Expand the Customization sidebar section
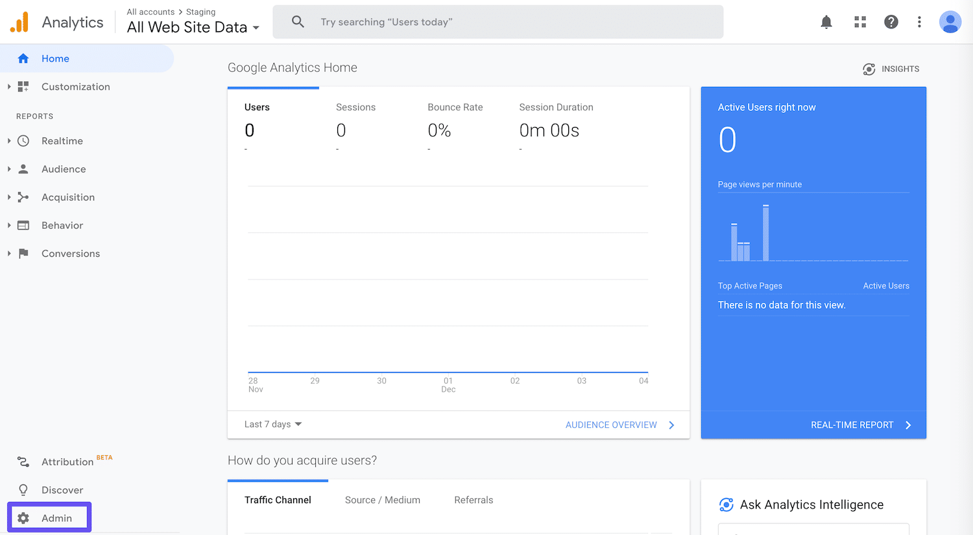The image size is (973, 535). click(75, 86)
